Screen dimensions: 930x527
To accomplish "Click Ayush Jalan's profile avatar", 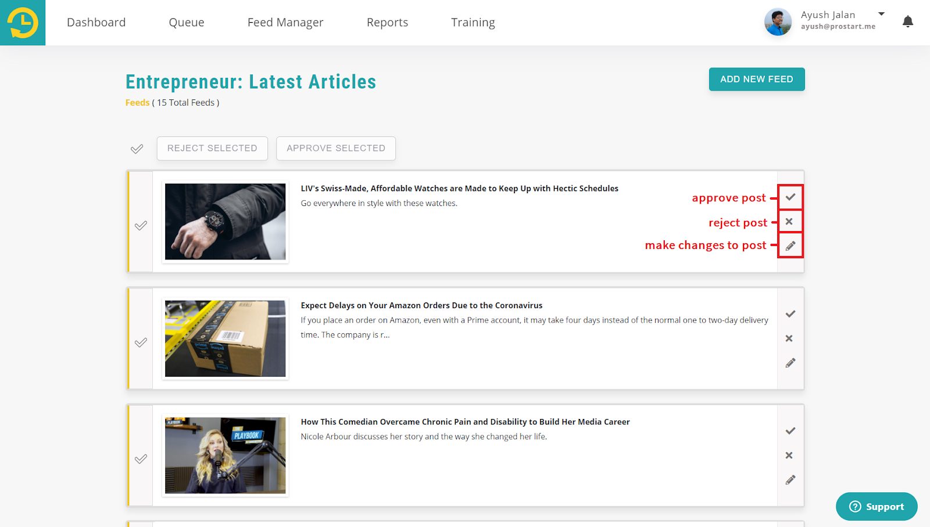I will (x=778, y=22).
